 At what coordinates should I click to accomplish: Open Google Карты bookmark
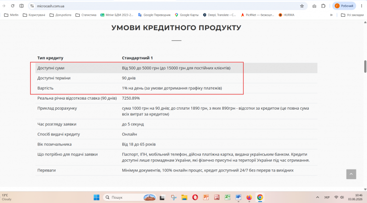[x=186, y=15]
